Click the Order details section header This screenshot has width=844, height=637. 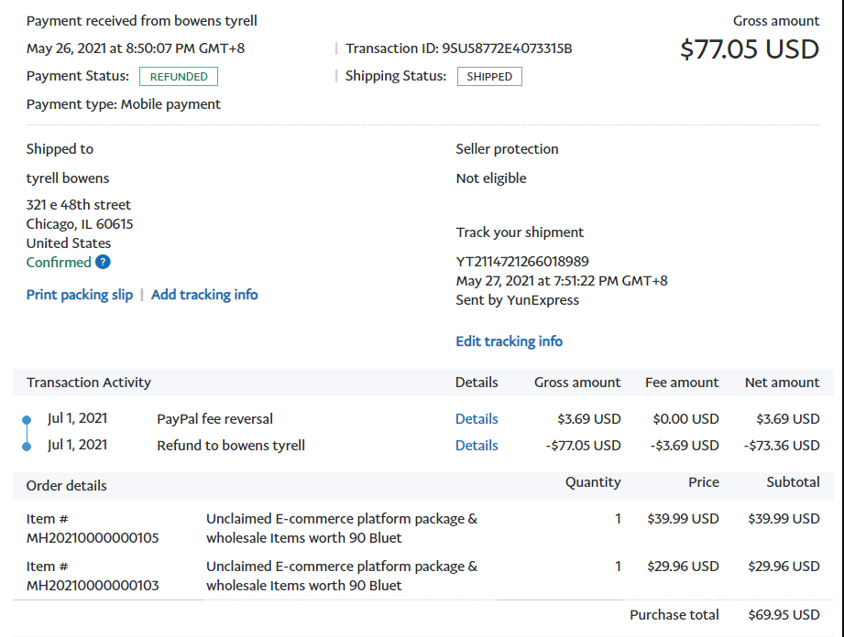tap(67, 486)
